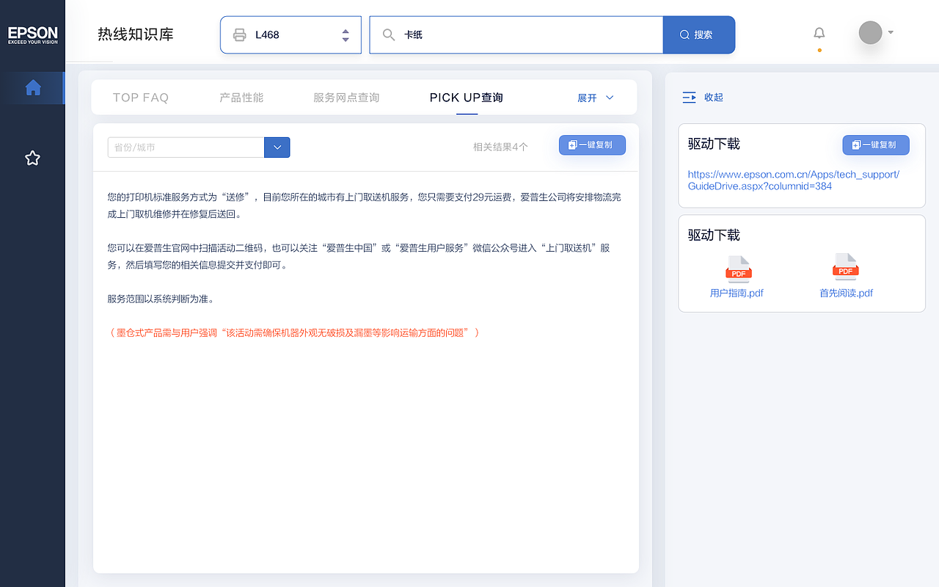Open the favorites star in the left sidebar
Viewport: 939px width, 587px height.
32,158
